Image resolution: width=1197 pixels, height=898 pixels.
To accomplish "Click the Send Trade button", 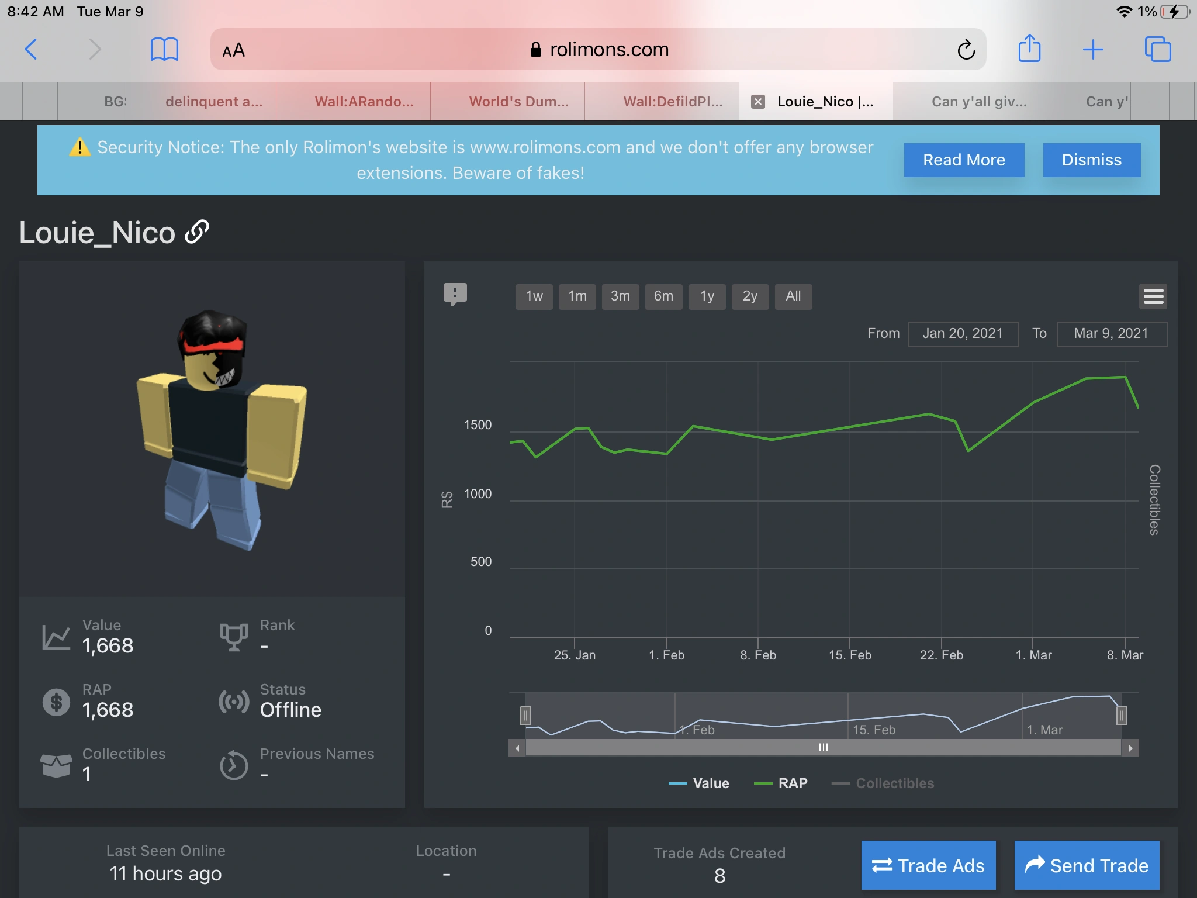I will tap(1086, 865).
